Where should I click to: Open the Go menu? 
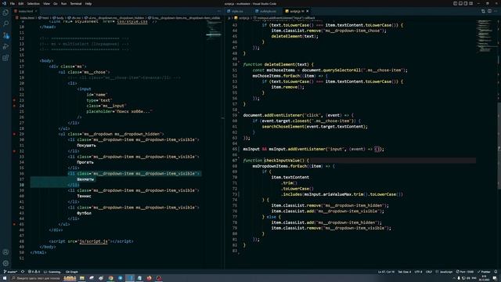click(x=56, y=3)
